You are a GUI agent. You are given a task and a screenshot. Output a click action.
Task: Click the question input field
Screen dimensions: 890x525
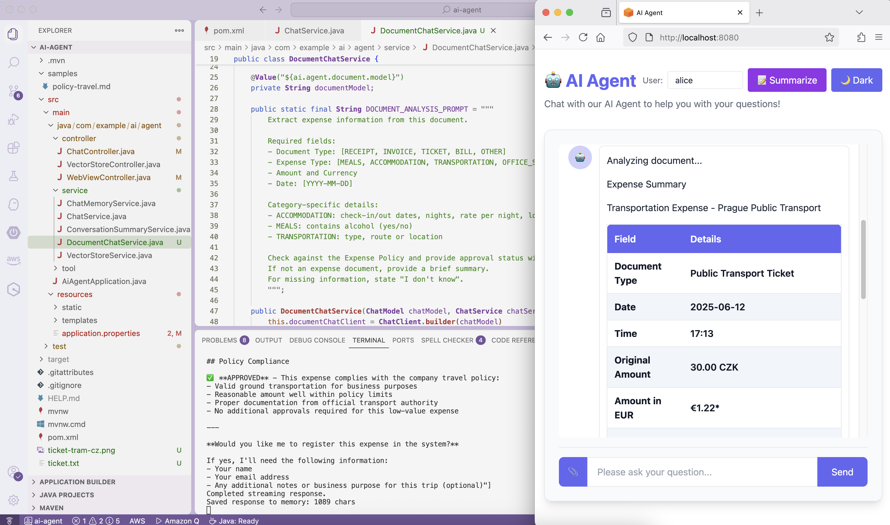tap(702, 472)
